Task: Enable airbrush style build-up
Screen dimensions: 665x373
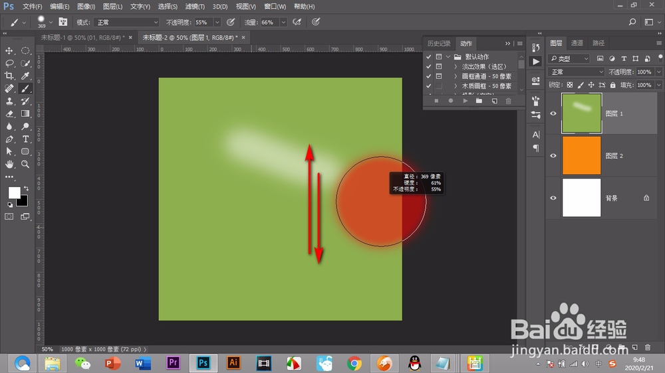Action: click(297, 22)
